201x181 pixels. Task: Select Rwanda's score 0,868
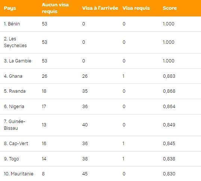[x=169, y=91]
